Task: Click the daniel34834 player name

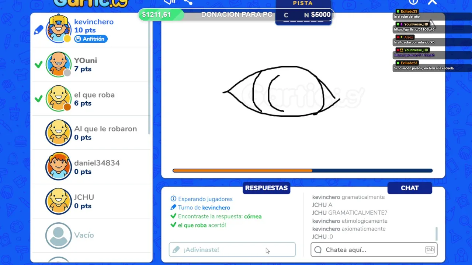Action: point(97,163)
